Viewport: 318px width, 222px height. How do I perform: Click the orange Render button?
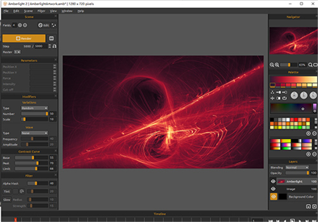coord(23,38)
